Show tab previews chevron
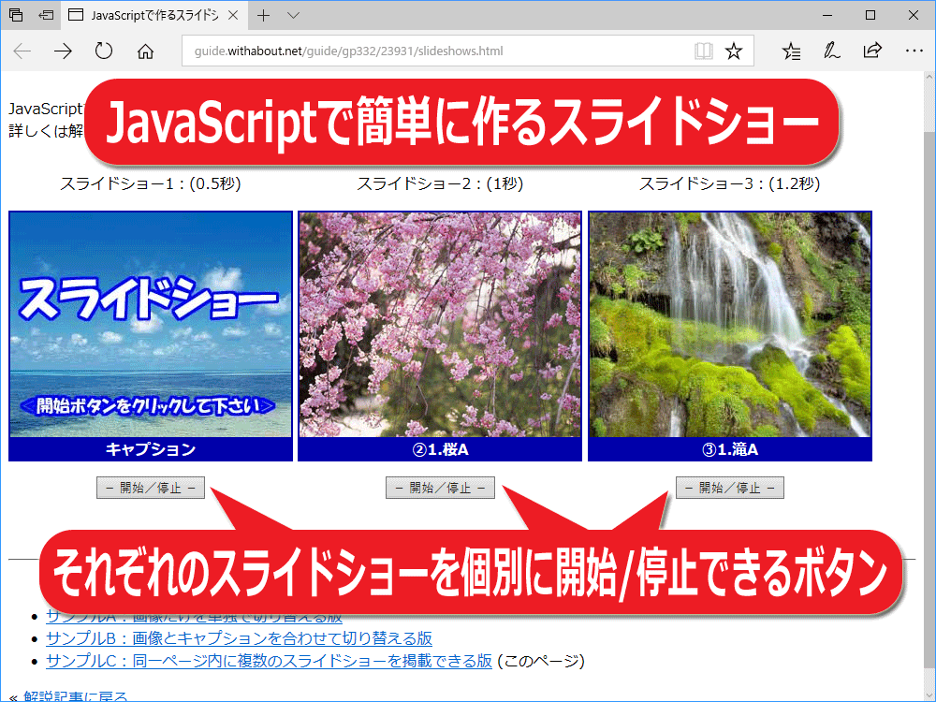The image size is (936, 702). point(293,16)
